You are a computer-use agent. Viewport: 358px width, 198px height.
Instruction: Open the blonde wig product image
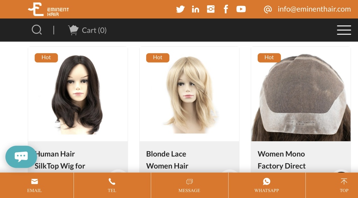tap(189, 94)
